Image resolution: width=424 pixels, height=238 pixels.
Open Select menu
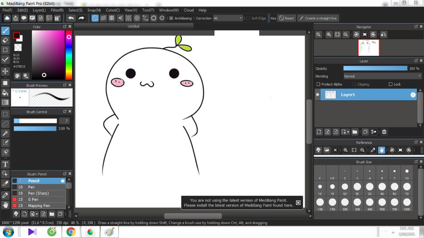point(75,10)
